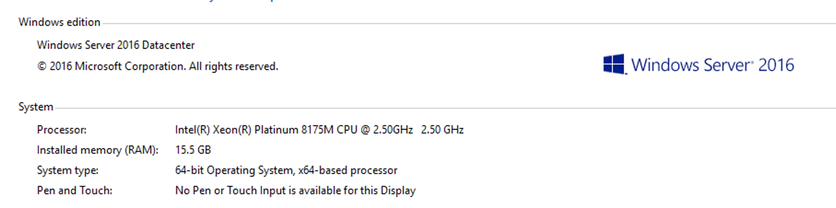Click the 2.50 GHz speed at line end
The width and height of the screenshot is (836, 208).
[442, 130]
